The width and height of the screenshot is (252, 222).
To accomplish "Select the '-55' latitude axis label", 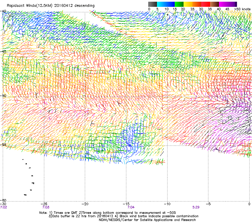I will click(3, 144).
